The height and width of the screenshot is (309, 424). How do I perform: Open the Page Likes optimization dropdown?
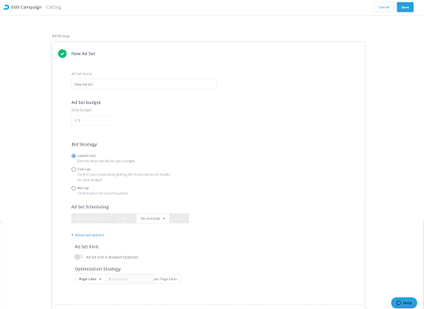coord(90,279)
